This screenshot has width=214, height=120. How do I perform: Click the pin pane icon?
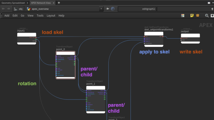click(108, 9)
